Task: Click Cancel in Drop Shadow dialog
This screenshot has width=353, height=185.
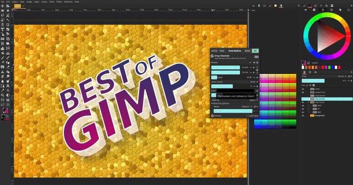Action: (214, 51)
